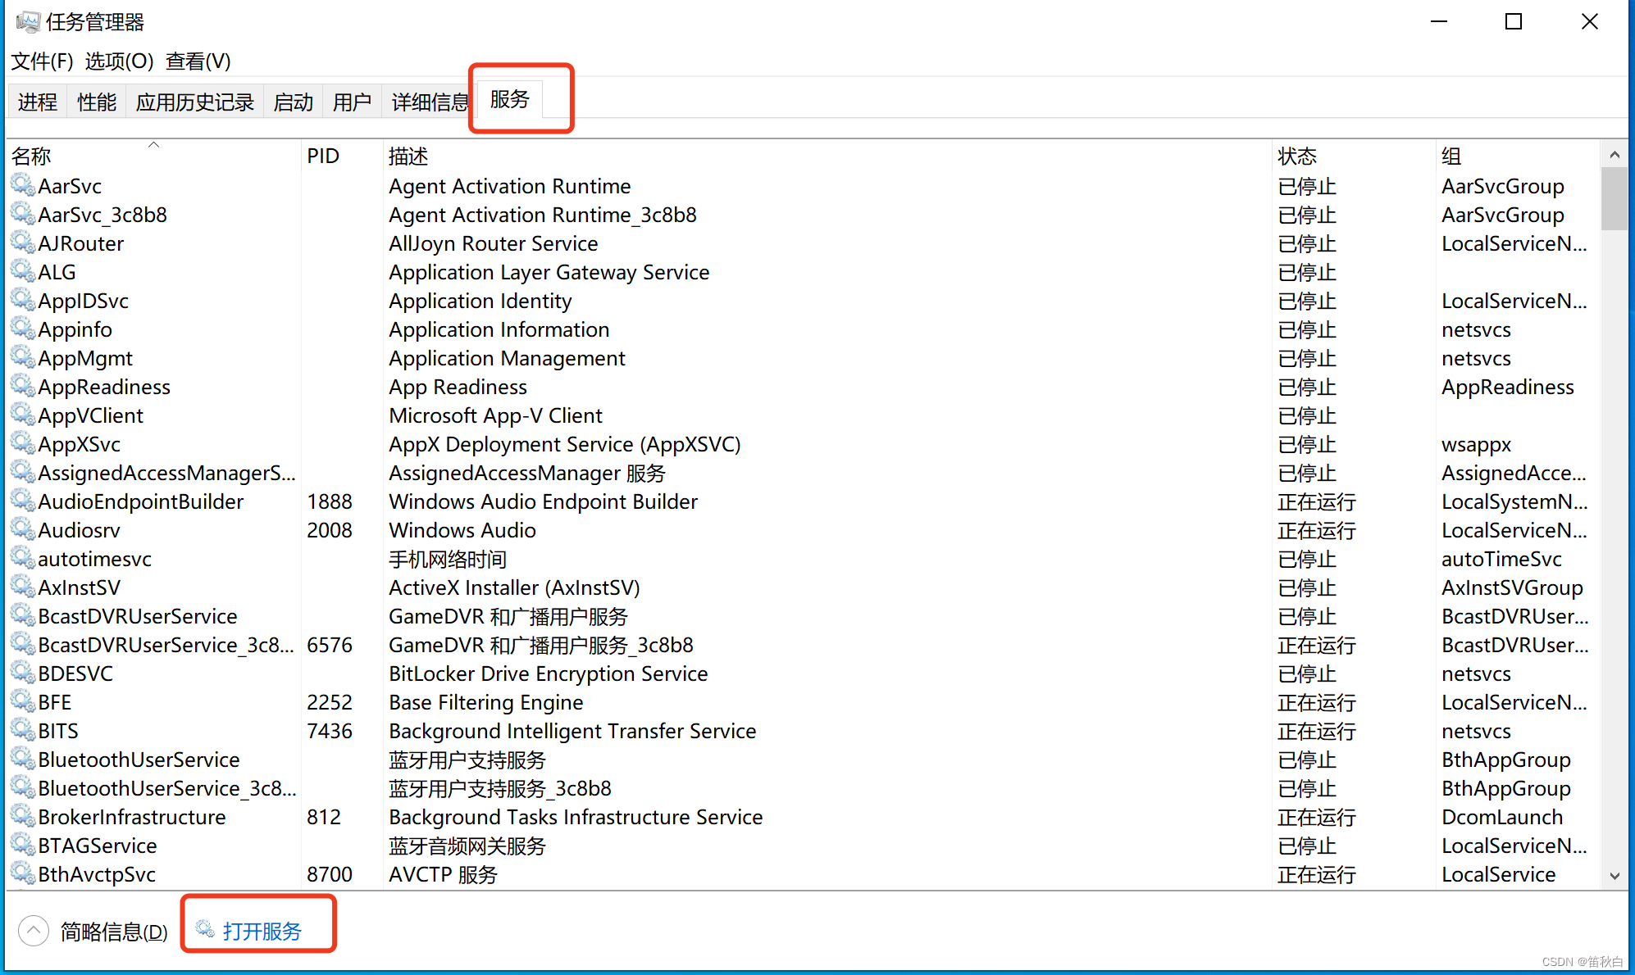Switch to the 进程 tab
The width and height of the screenshot is (1635, 975).
[x=38, y=102]
